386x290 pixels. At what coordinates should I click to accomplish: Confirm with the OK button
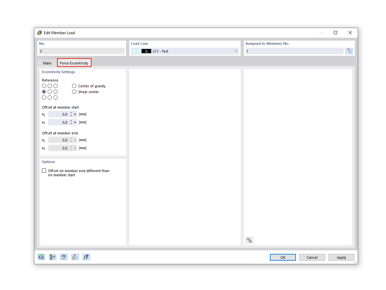coord(283,257)
